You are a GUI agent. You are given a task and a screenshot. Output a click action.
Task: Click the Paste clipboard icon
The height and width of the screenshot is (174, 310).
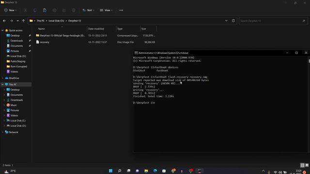(45, 10)
